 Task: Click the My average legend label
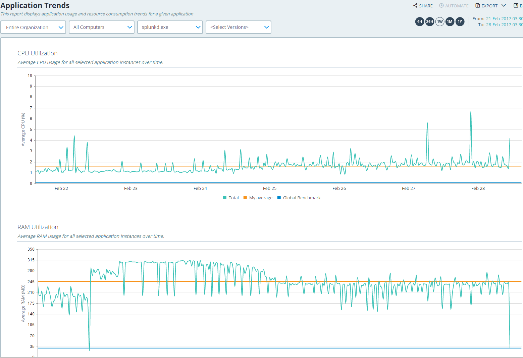tap(261, 198)
